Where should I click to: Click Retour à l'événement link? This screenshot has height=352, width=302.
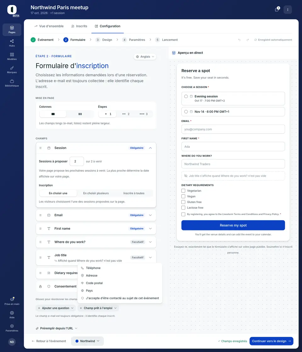click(49, 341)
